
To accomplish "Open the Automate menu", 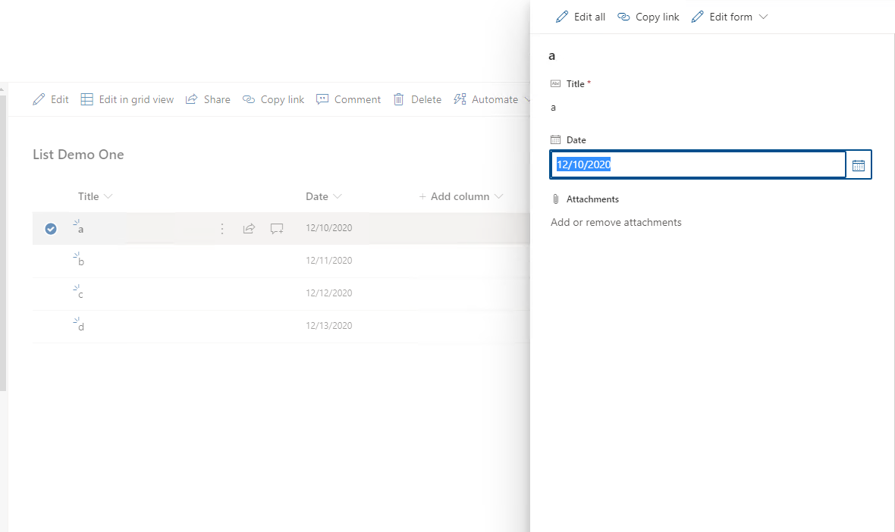I will 491,99.
